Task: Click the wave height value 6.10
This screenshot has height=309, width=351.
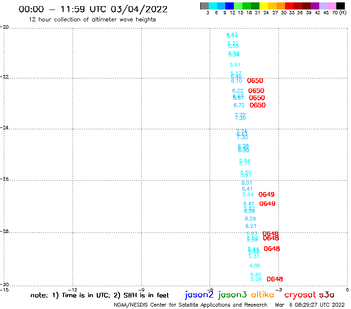Action: [x=236, y=80]
